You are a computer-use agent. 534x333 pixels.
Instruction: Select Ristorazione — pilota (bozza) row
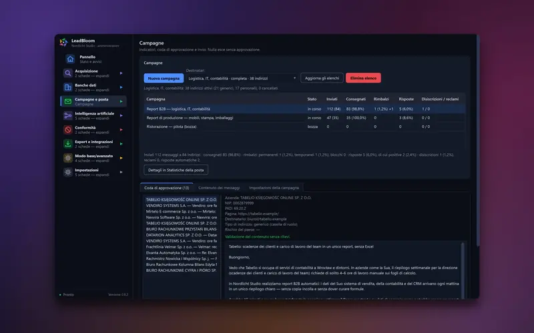coord(304,127)
